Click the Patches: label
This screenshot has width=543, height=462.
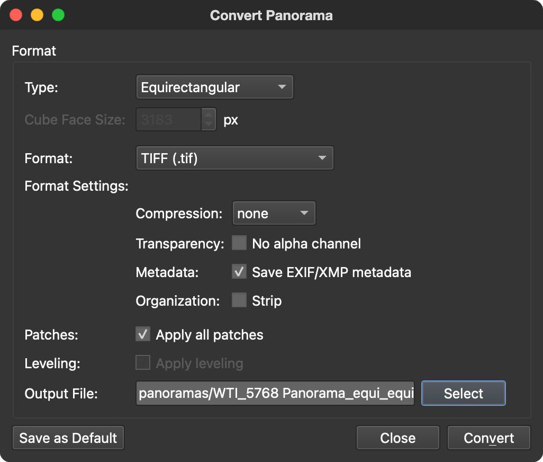[x=51, y=335]
